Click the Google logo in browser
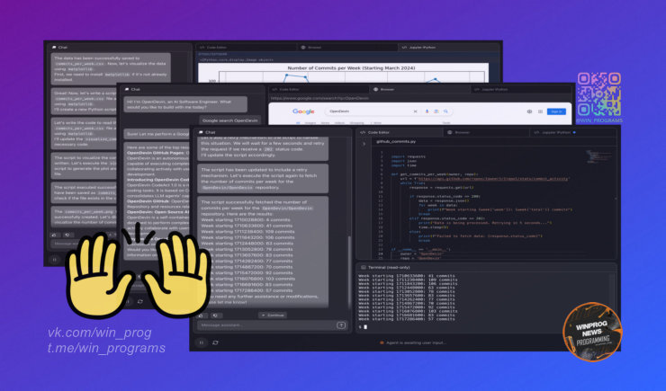This screenshot has width=666, height=391. [x=303, y=111]
